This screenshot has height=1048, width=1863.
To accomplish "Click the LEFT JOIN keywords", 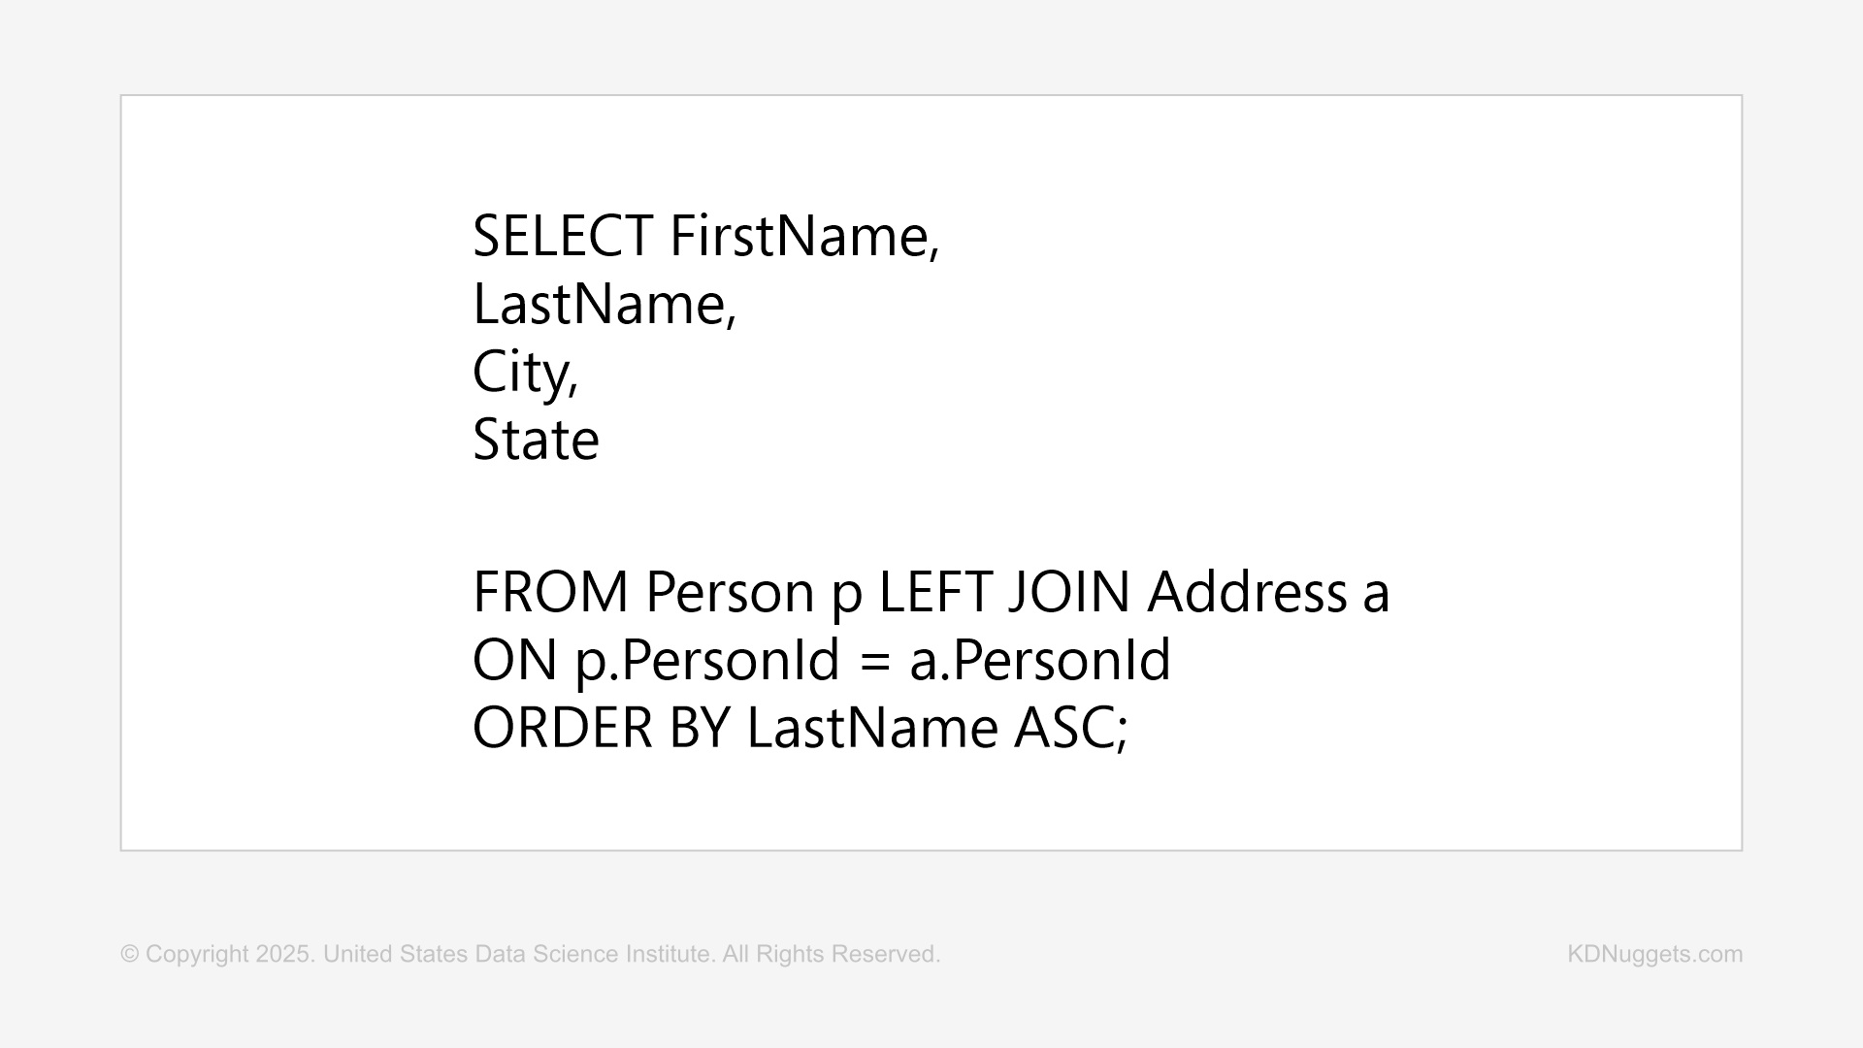I will click(x=1003, y=593).
